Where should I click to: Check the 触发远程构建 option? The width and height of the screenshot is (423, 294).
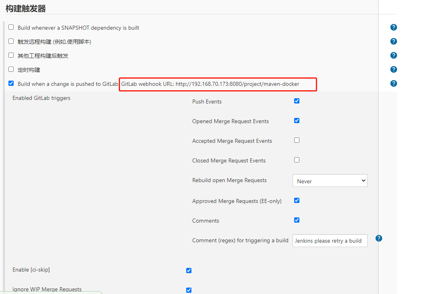(x=11, y=41)
